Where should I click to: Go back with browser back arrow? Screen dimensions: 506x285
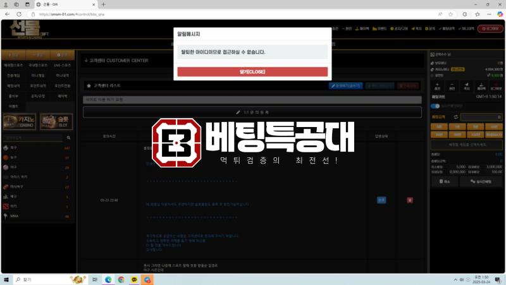(x=7, y=14)
